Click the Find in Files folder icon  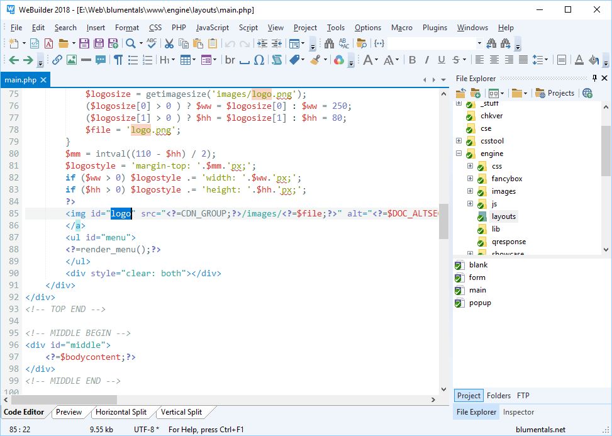[362, 43]
